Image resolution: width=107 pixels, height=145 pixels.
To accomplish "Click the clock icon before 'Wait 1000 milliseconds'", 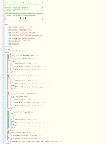I will (x=12, y=97).
